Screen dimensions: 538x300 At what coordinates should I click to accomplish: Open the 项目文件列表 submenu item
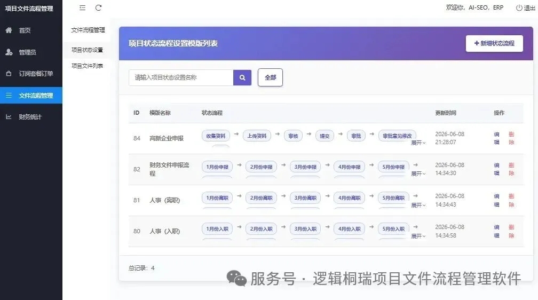pyautogui.click(x=87, y=66)
